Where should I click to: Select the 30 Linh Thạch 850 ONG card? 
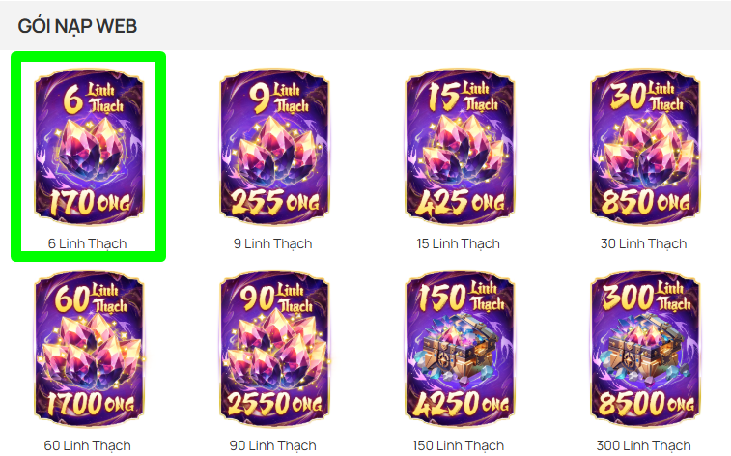645,147
